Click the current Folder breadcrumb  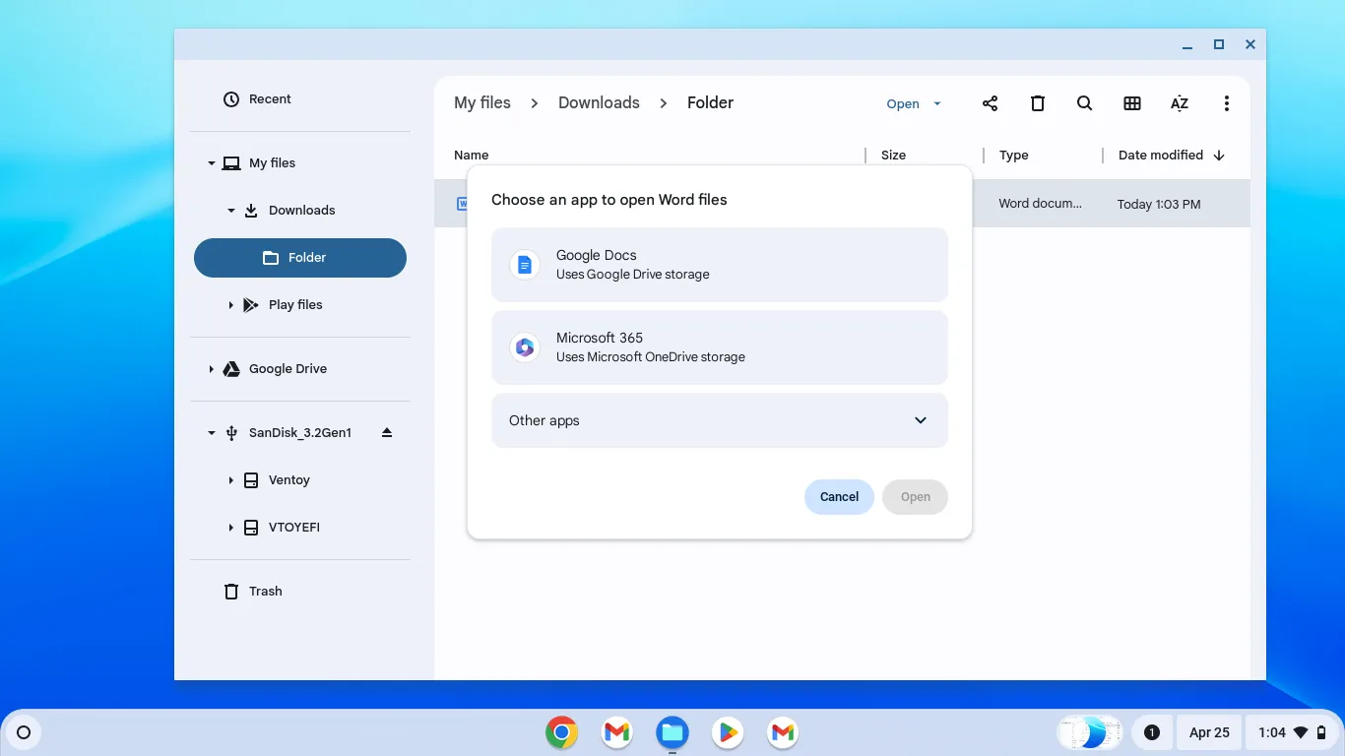click(710, 102)
